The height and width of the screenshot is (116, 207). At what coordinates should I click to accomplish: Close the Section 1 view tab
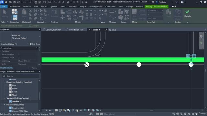pyautogui.click(x=106, y=30)
